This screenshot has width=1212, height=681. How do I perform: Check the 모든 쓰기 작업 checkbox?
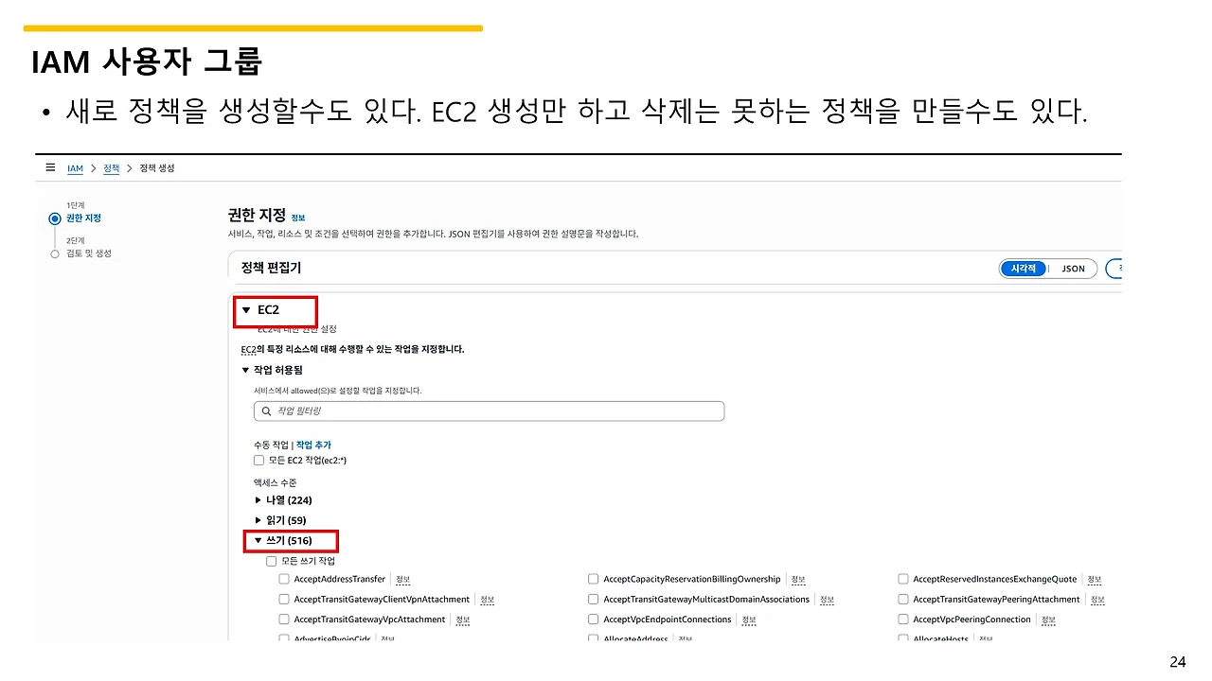click(x=272, y=561)
